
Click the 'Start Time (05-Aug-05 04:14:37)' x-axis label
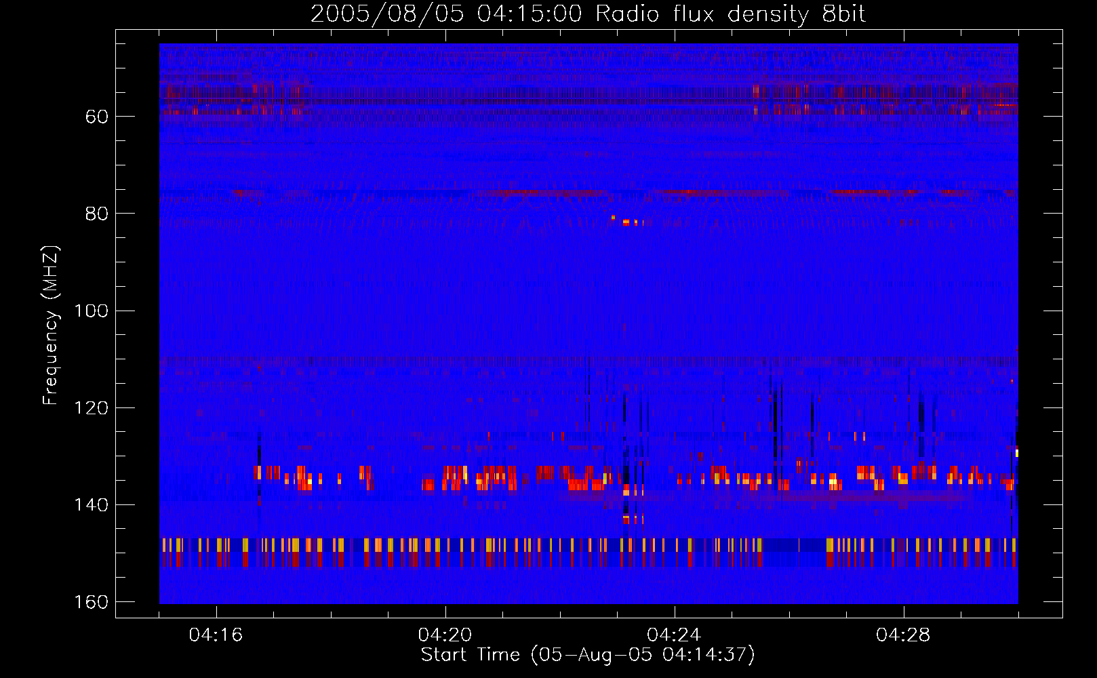588,655
